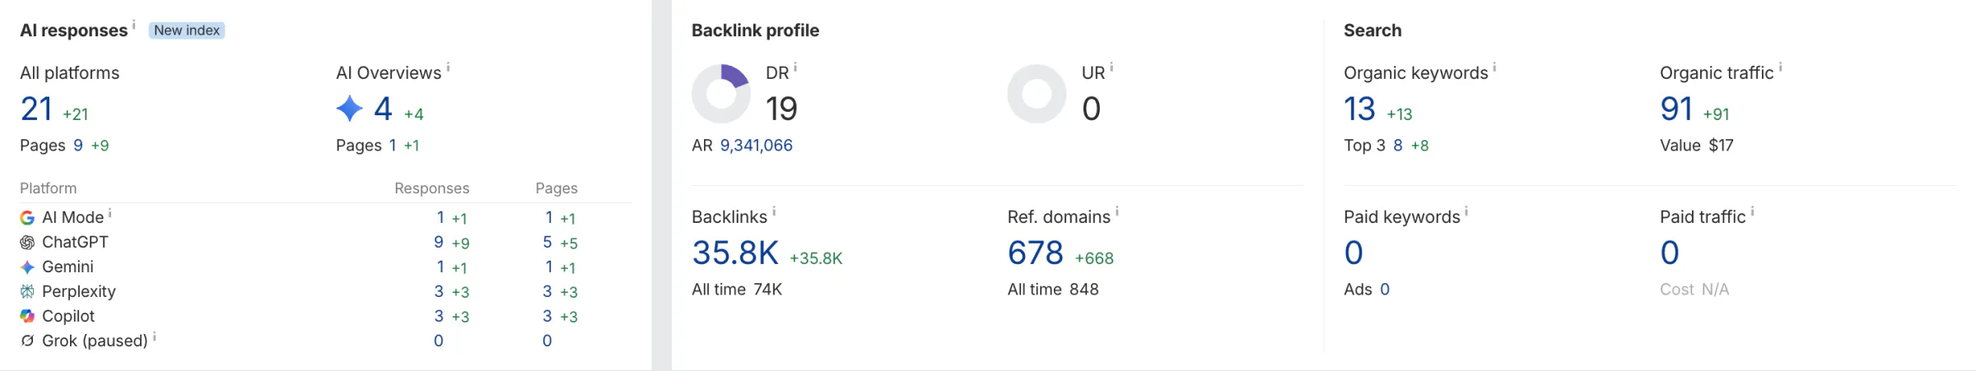This screenshot has height=371, width=1976.
Task: Click the ChatGPT logo icon
Action: (27, 243)
